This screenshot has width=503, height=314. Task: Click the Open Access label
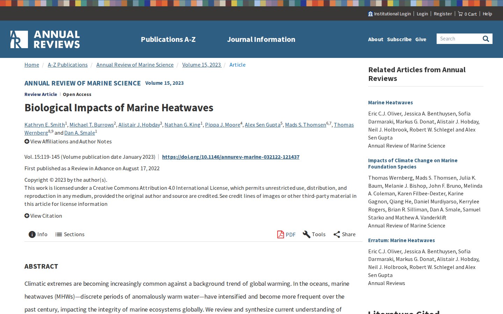[x=77, y=95]
